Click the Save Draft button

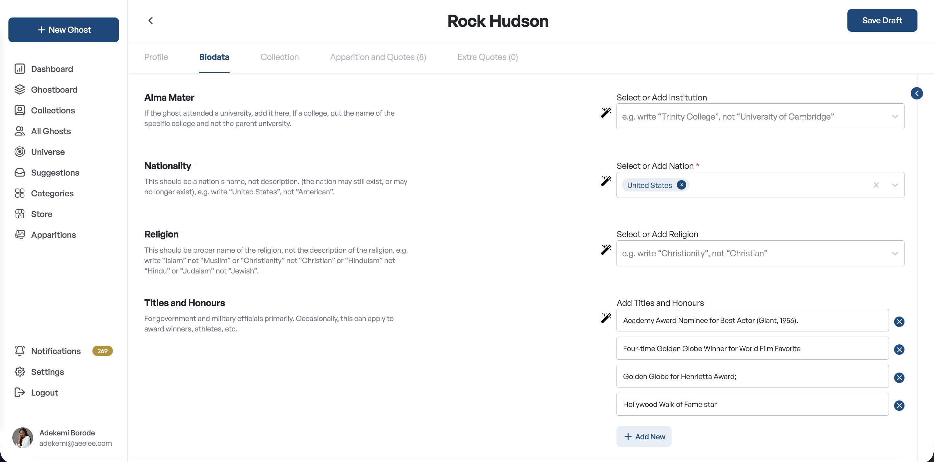click(x=882, y=21)
